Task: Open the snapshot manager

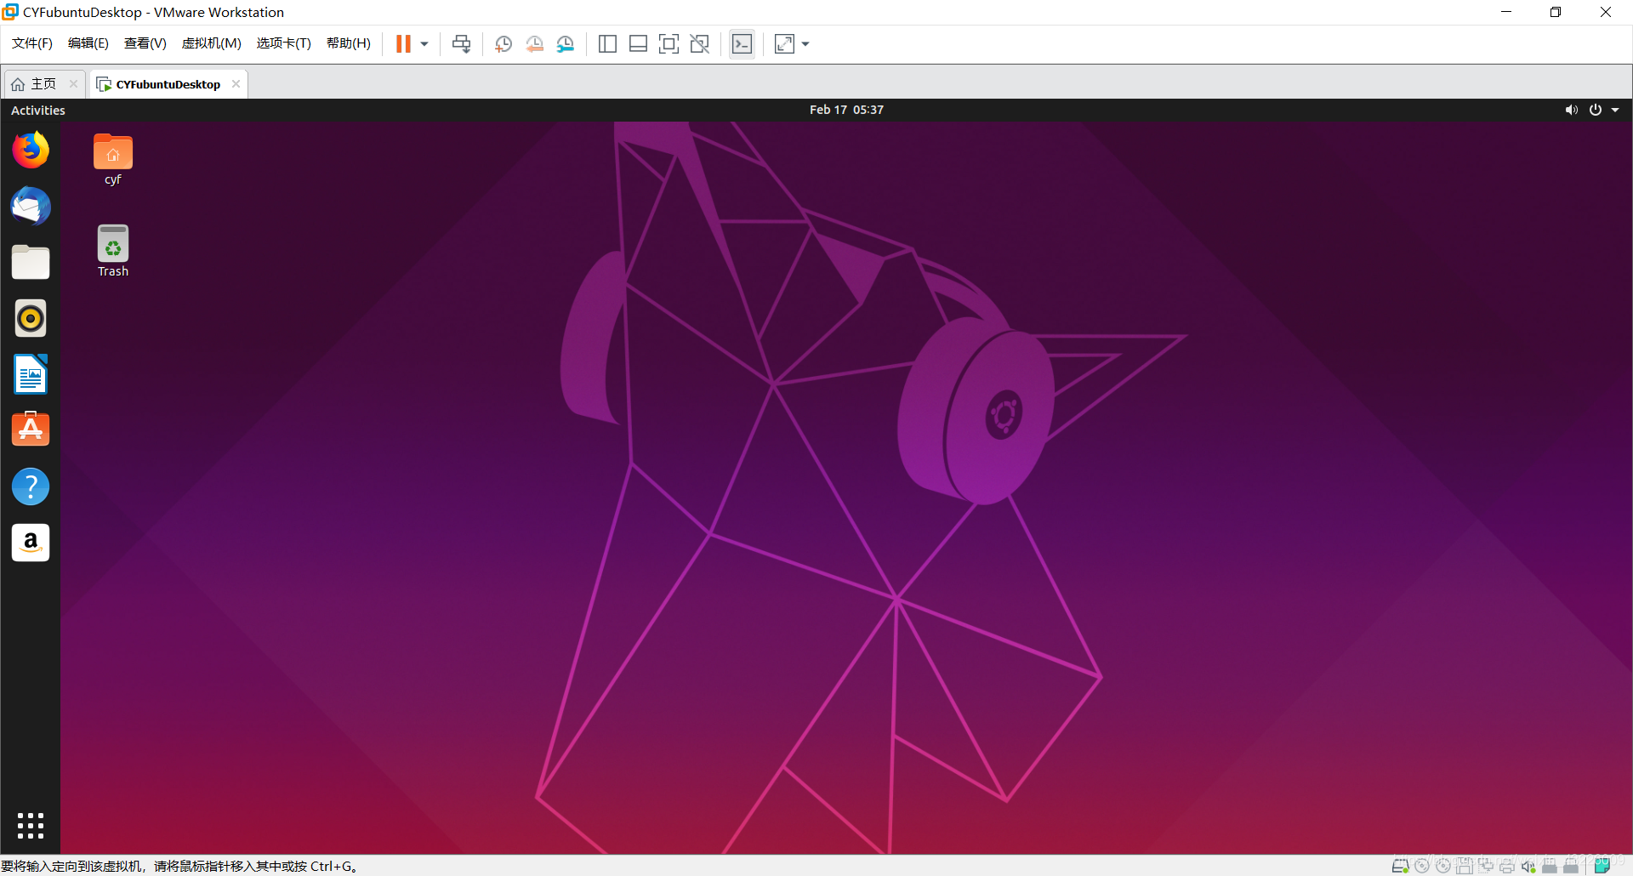Action: coord(566,43)
